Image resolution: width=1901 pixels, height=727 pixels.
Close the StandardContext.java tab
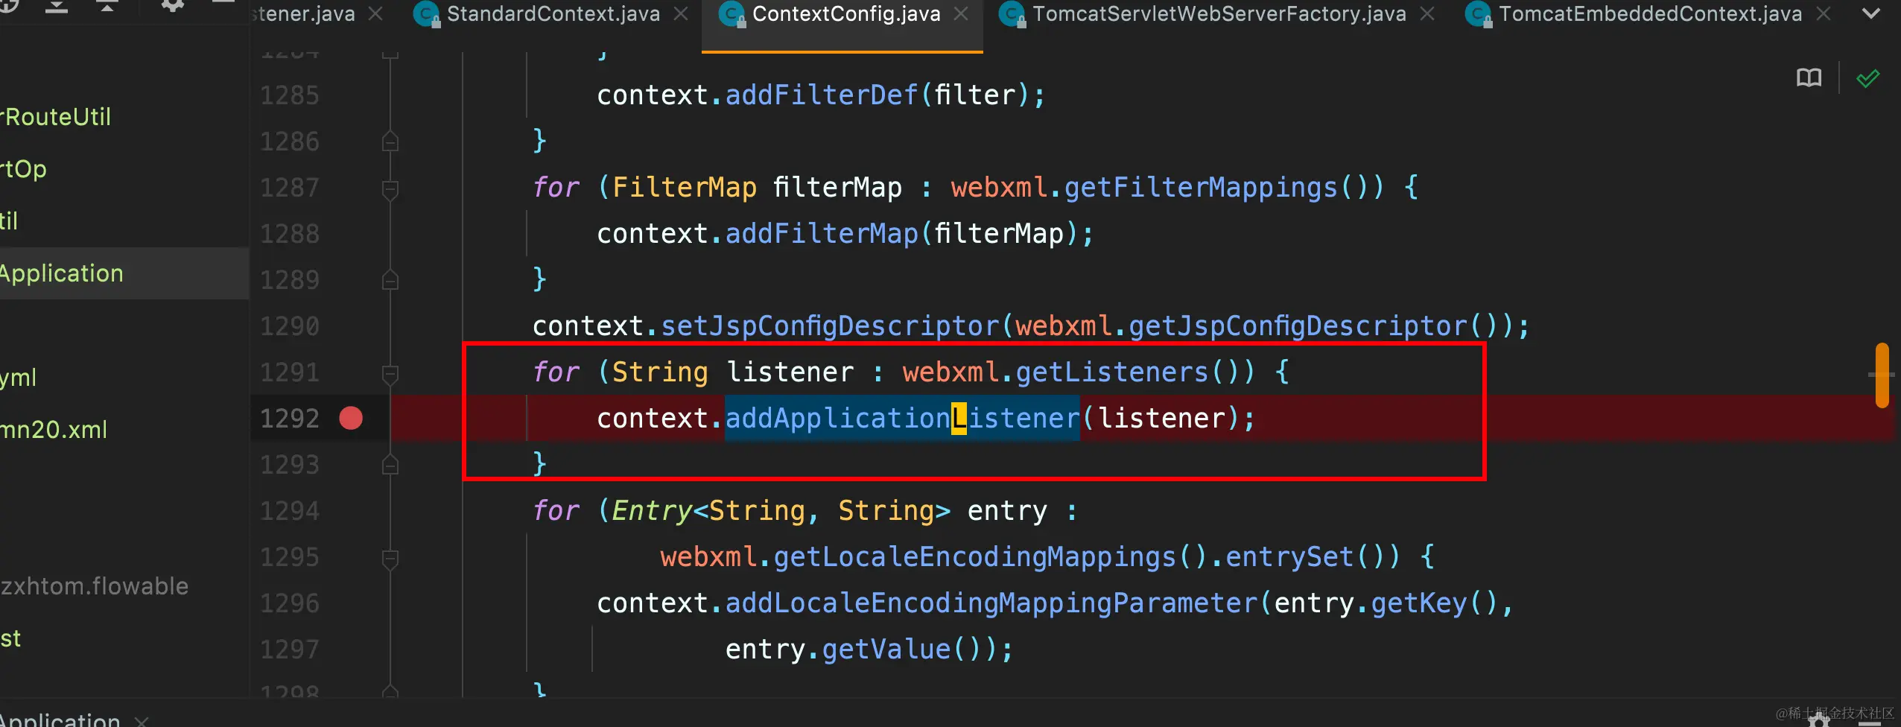[x=681, y=14]
